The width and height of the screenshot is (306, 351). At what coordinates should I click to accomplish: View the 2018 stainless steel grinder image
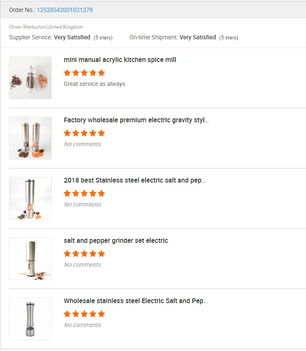pos(30,198)
